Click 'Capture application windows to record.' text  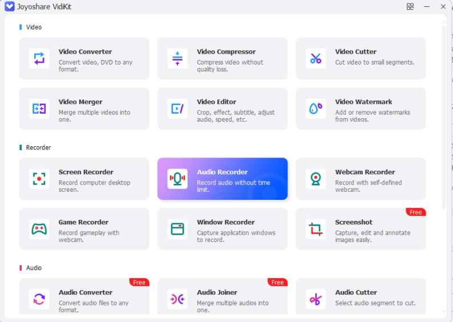(x=236, y=236)
